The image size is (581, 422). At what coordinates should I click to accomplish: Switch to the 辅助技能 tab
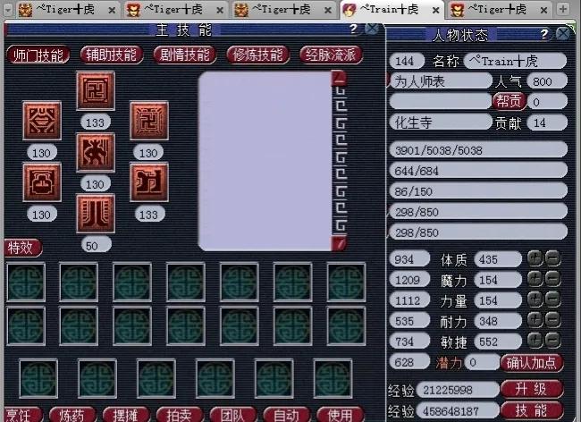(x=112, y=55)
